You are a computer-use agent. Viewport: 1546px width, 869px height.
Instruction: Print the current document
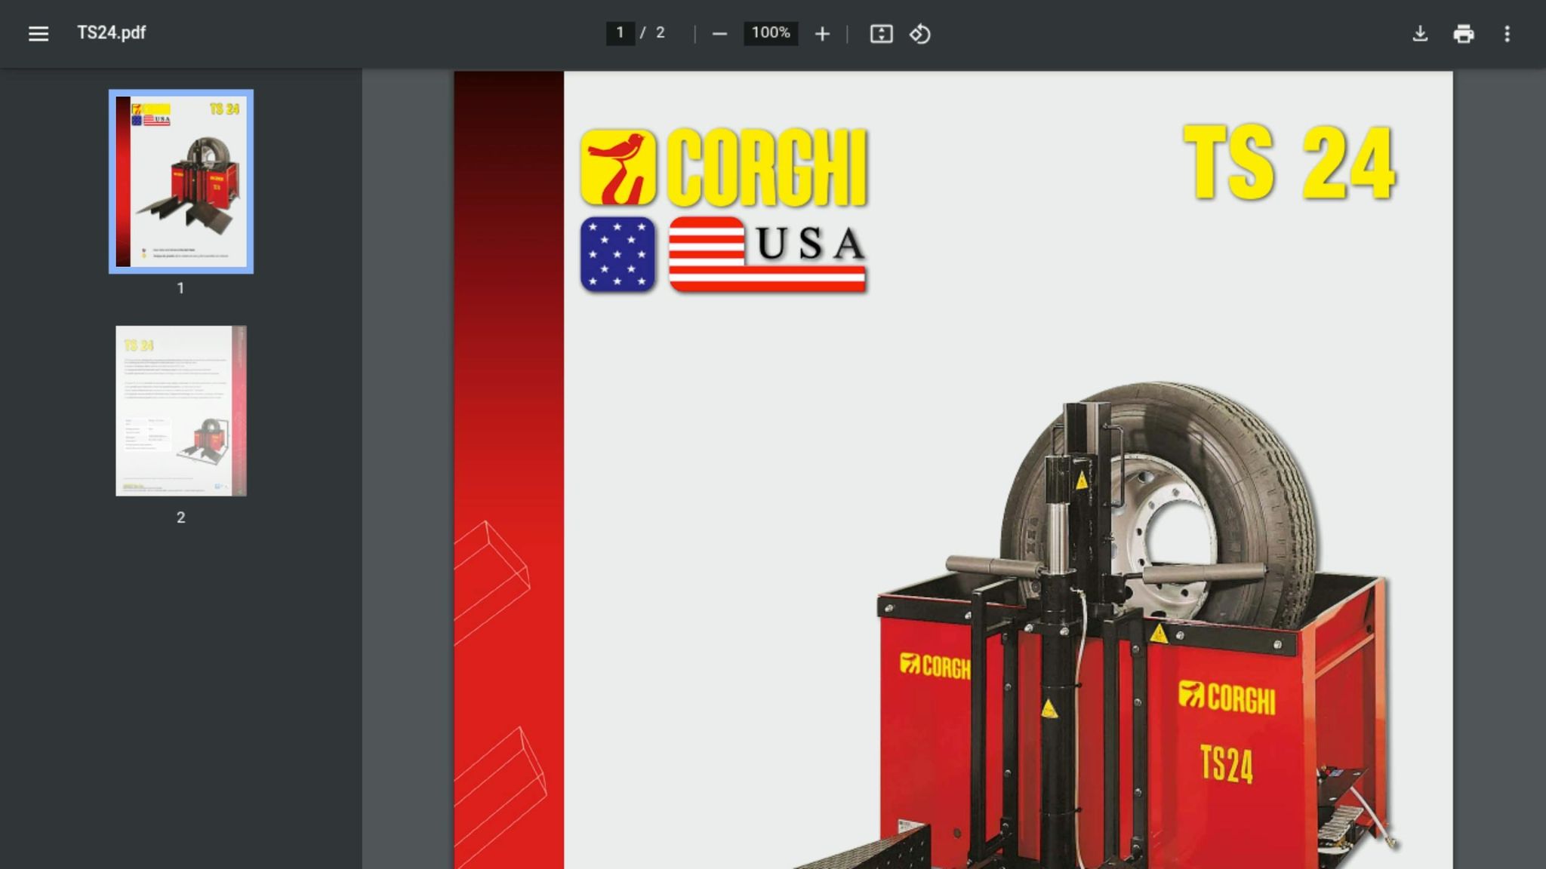pos(1464,34)
